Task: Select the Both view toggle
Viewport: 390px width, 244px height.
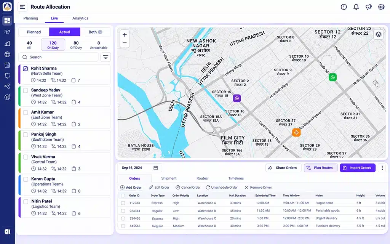Action: (x=95, y=32)
